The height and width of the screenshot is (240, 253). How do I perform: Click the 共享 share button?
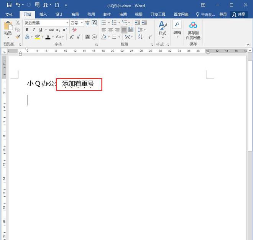click(239, 15)
